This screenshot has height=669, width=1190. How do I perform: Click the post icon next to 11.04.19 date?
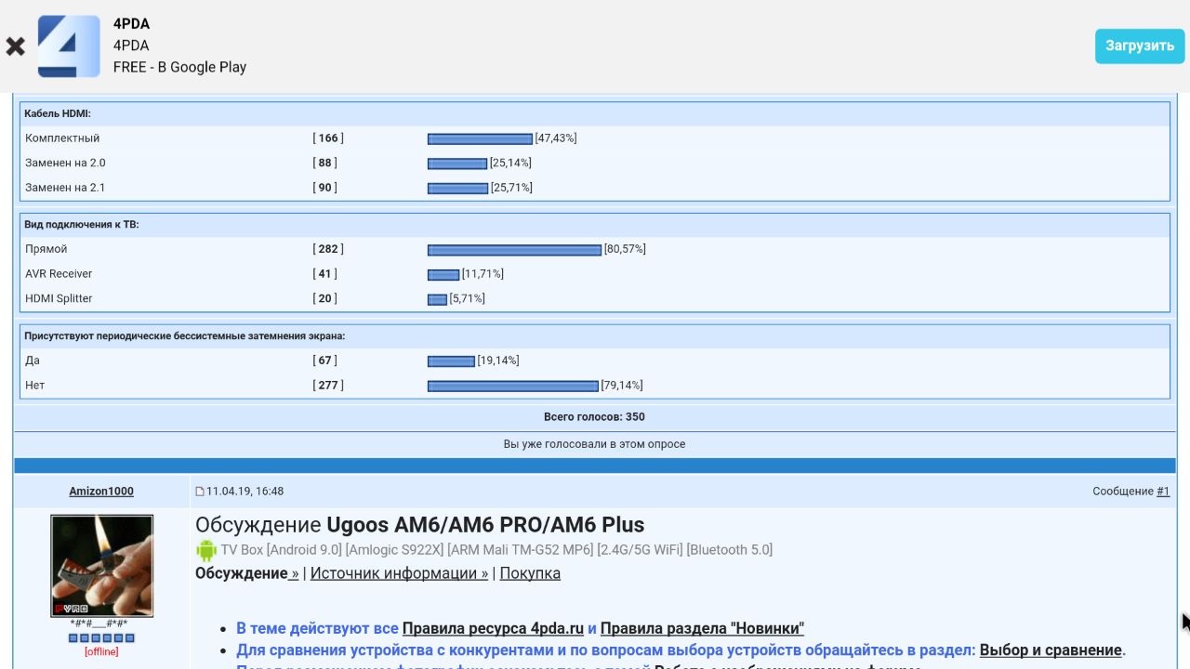coord(200,492)
